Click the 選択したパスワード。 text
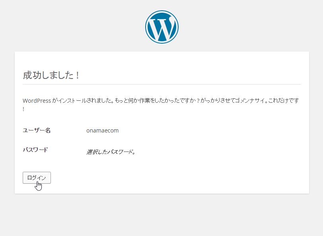 pos(111,152)
